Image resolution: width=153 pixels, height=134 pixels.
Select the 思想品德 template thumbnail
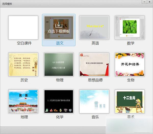coord(94,64)
